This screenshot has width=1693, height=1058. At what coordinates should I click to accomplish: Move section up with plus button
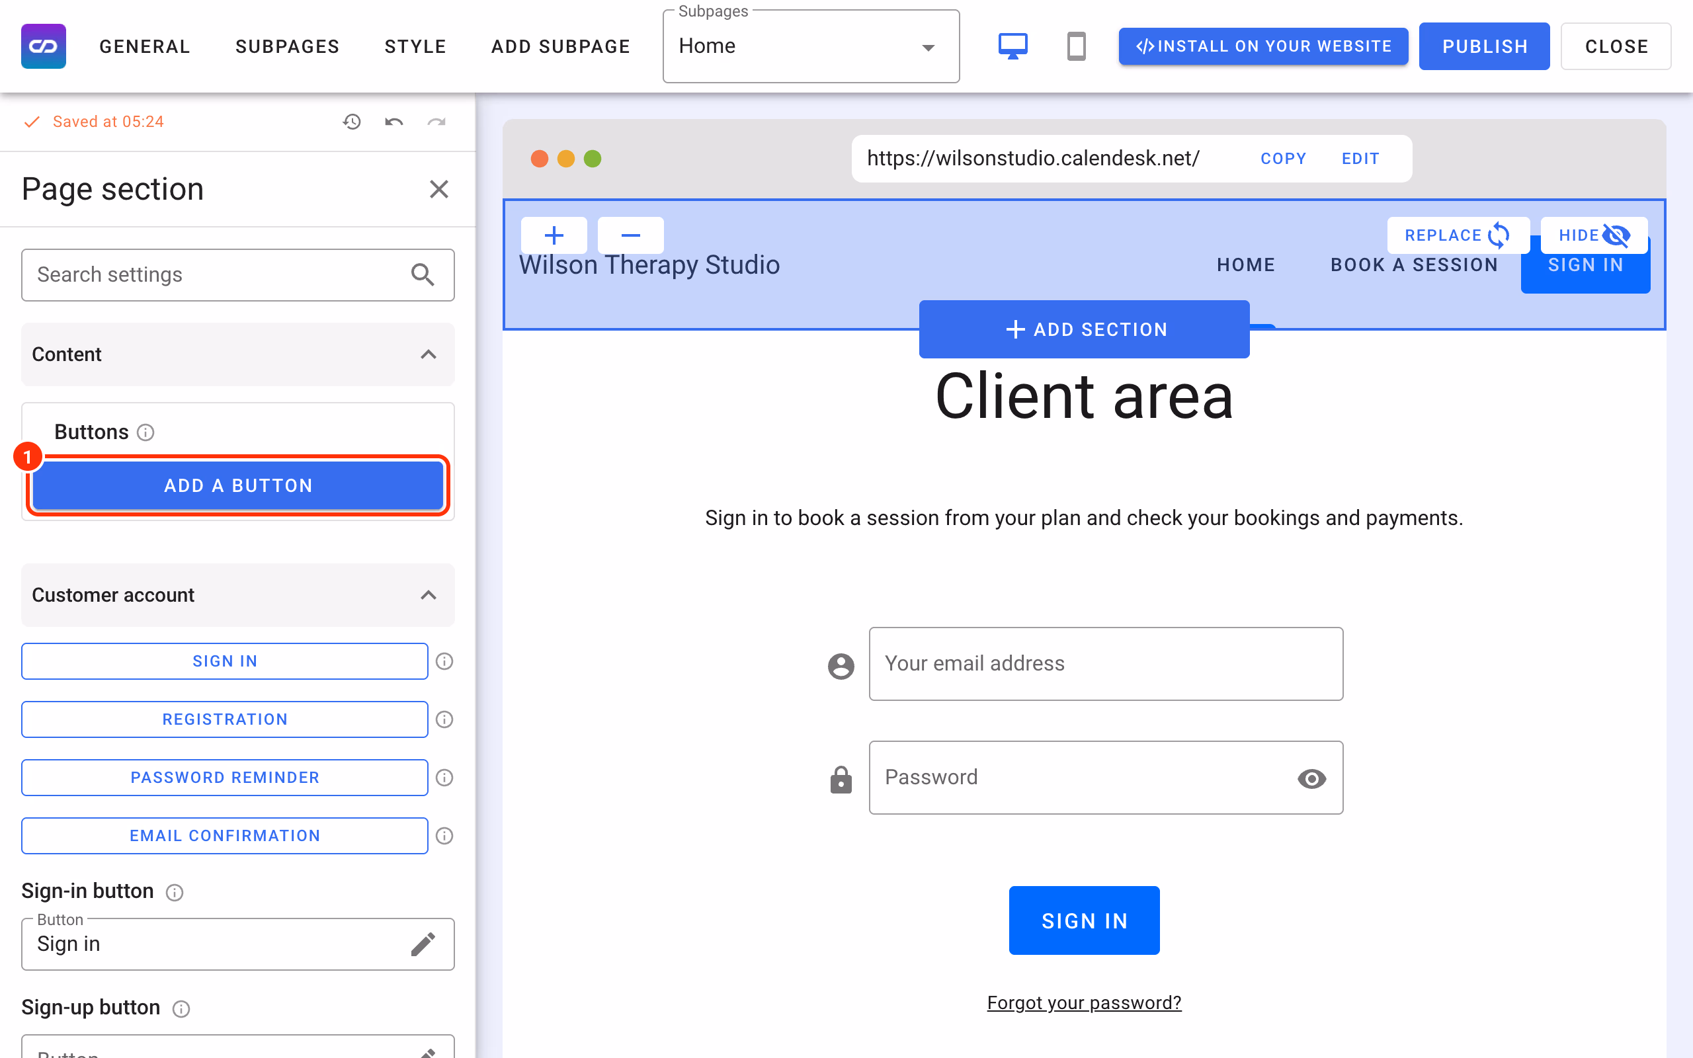coord(554,235)
